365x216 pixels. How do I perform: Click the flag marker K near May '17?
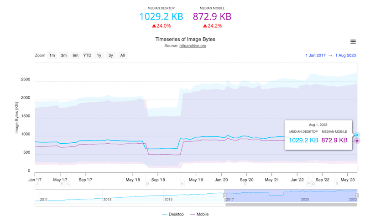coord(63,184)
